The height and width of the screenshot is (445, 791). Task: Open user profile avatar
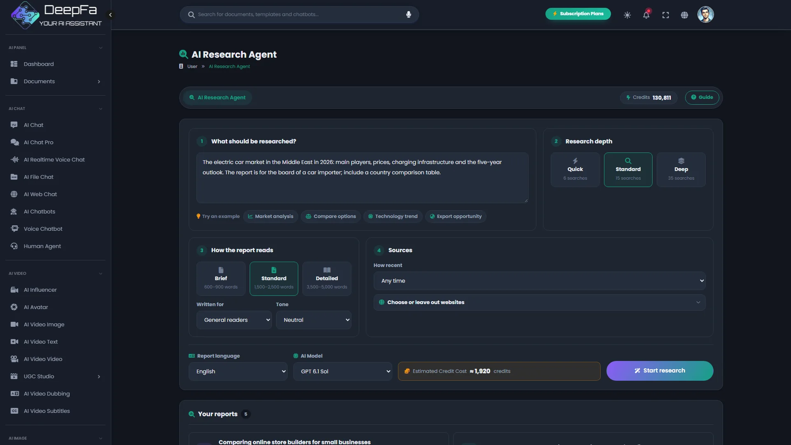click(x=705, y=14)
